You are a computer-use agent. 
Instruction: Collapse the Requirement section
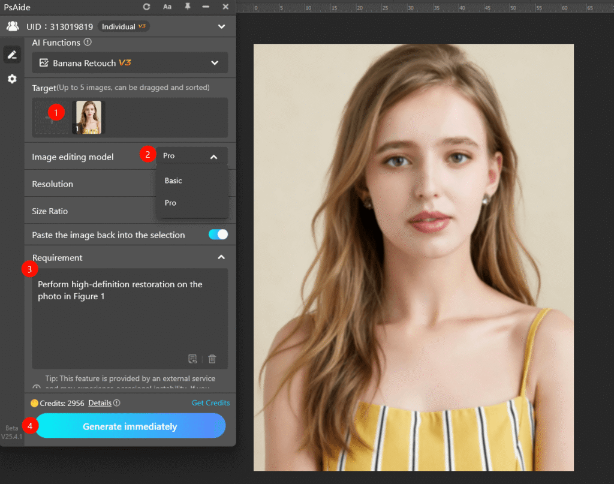click(x=221, y=257)
